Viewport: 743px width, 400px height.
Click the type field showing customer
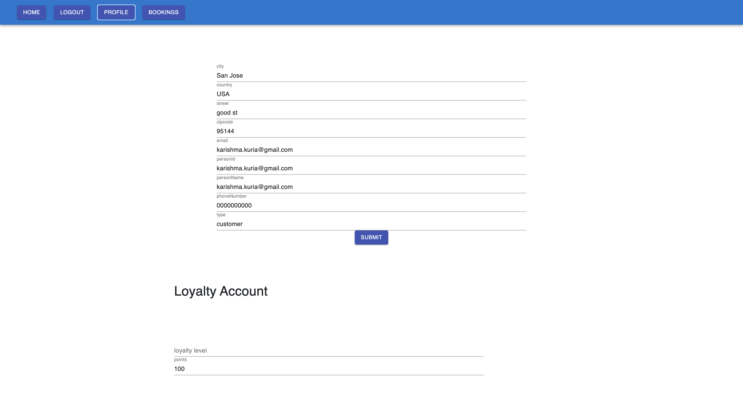point(371,224)
